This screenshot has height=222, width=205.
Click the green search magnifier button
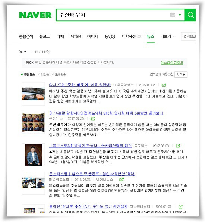point(190,15)
